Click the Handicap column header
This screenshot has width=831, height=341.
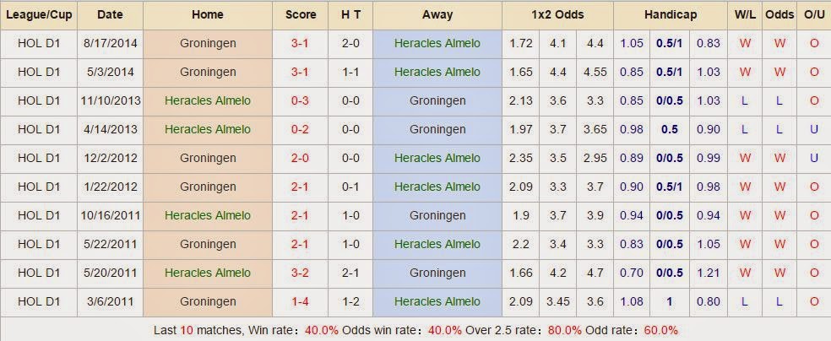pyautogui.click(x=669, y=14)
